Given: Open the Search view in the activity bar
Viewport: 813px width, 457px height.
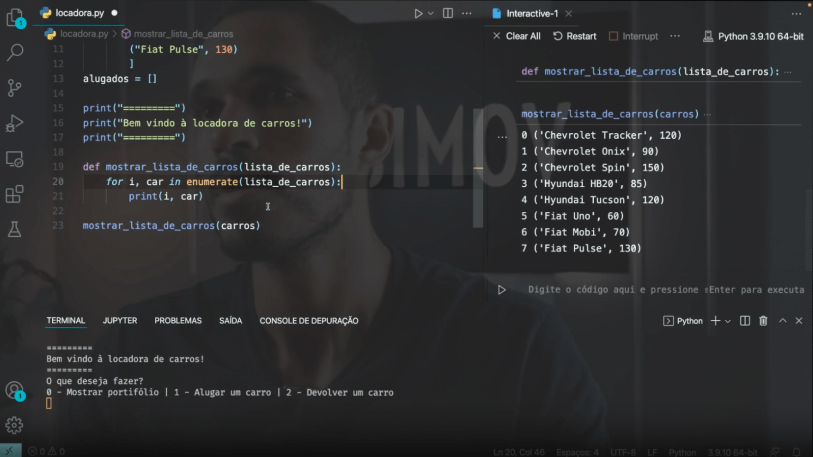Looking at the screenshot, I should [14, 52].
